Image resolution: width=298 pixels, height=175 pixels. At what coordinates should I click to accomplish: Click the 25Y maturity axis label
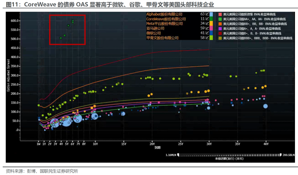[x=180, y=144]
